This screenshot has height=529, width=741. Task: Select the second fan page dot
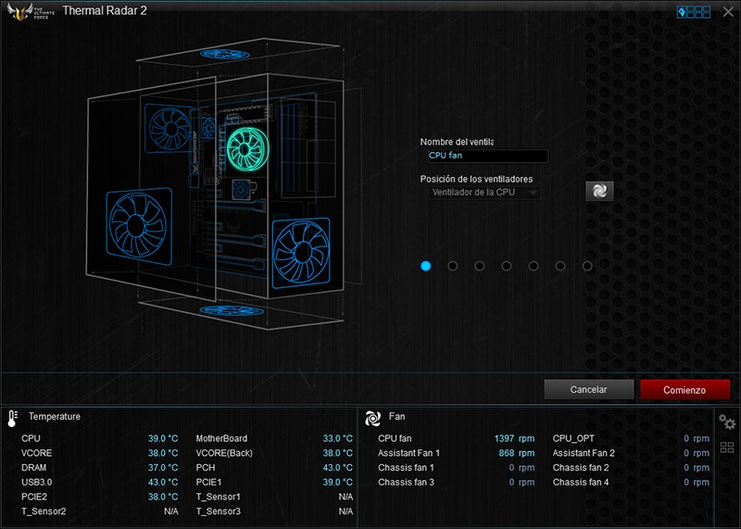(453, 266)
